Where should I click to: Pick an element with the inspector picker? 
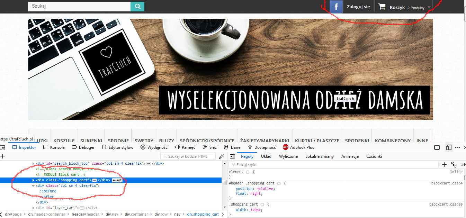[2, 147]
